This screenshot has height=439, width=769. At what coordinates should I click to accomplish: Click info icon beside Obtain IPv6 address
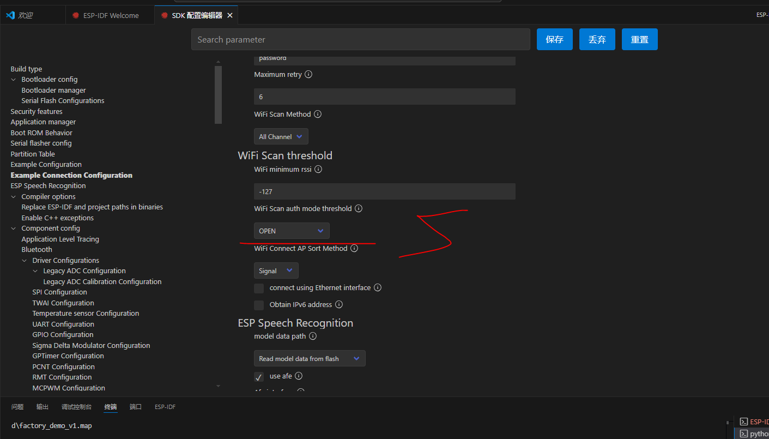(x=339, y=305)
